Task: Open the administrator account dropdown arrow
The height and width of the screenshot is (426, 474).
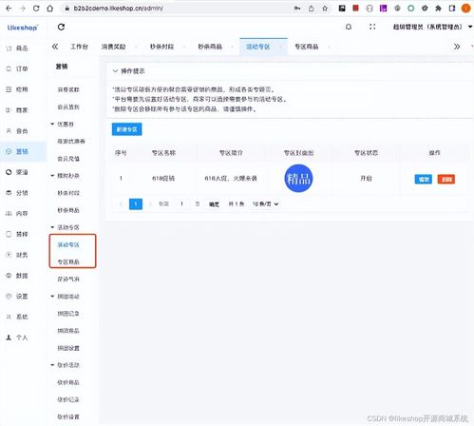Action: click(x=470, y=27)
